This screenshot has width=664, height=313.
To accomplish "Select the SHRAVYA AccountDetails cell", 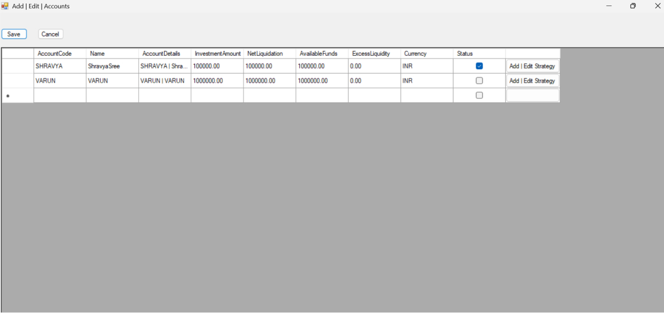I will [x=164, y=66].
